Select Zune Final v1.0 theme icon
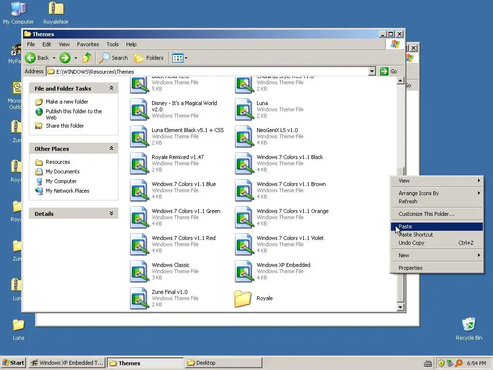This screenshot has height=370, width=493. (139, 299)
